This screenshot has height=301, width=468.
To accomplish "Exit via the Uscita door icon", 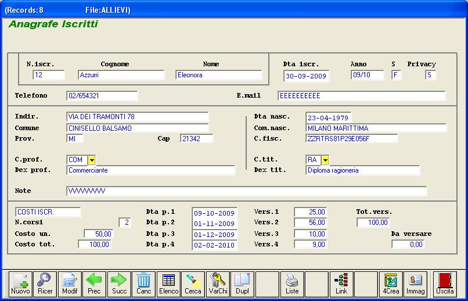I will [x=445, y=284].
